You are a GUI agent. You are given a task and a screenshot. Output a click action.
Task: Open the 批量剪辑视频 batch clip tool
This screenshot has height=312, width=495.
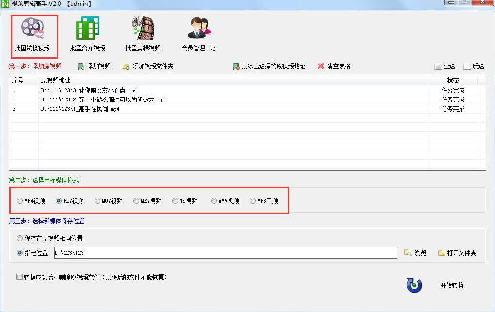[x=143, y=35]
